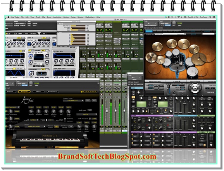This screenshot has height=171, width=224.
Task: Toggle Release Samples On button
Action: click(56, 127)
